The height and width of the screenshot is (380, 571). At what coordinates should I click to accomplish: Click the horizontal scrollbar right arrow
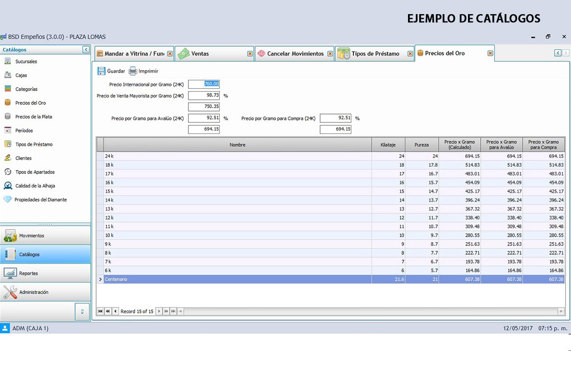tap(561, 311)
